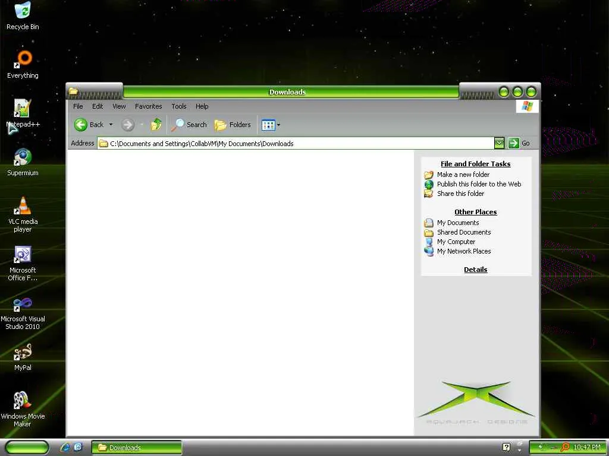This screenshot has width=609, height=456.
Task: Click the question mark language bar icon
Action: click(506, 447)
